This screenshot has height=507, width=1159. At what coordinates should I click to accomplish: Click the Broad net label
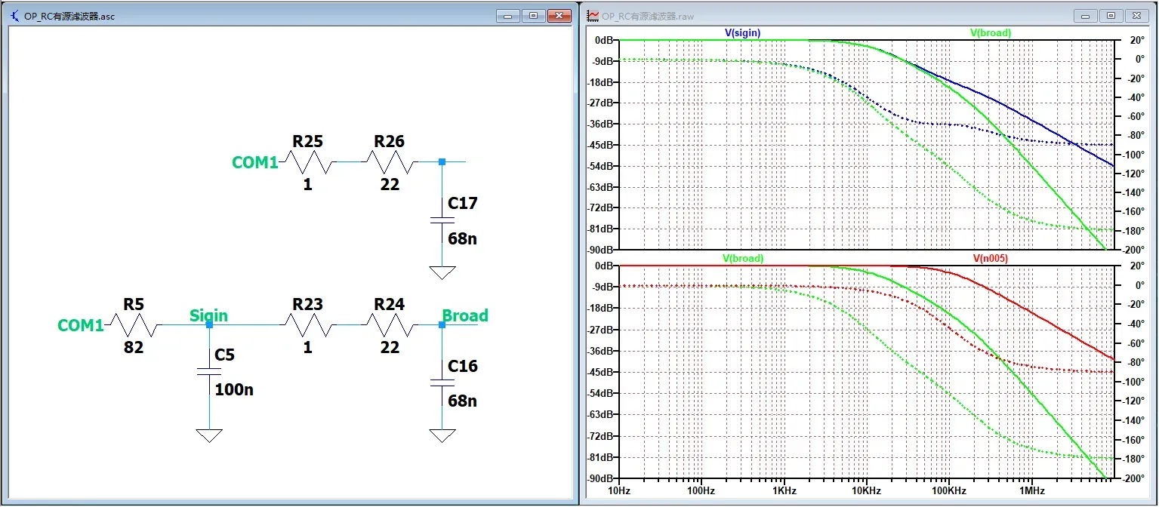[465, 315]
